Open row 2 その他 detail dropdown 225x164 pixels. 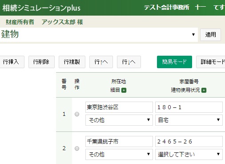(x=119, y=154)
